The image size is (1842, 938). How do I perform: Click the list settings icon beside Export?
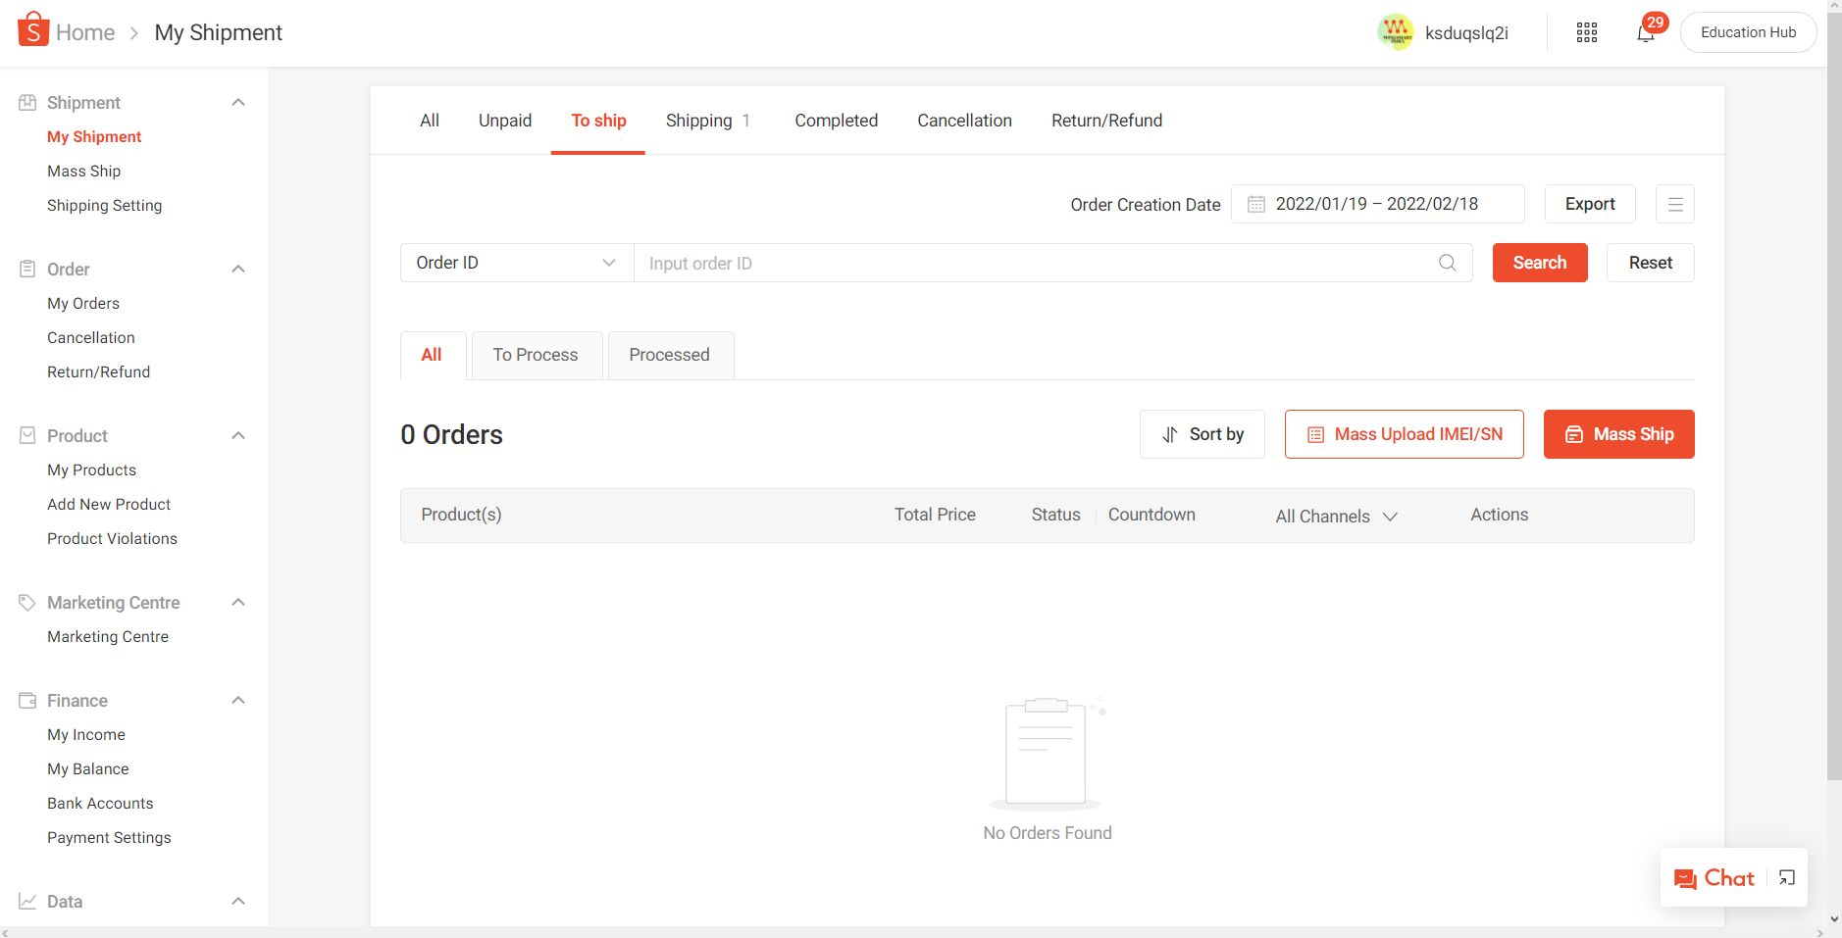tap(1674, 204)
